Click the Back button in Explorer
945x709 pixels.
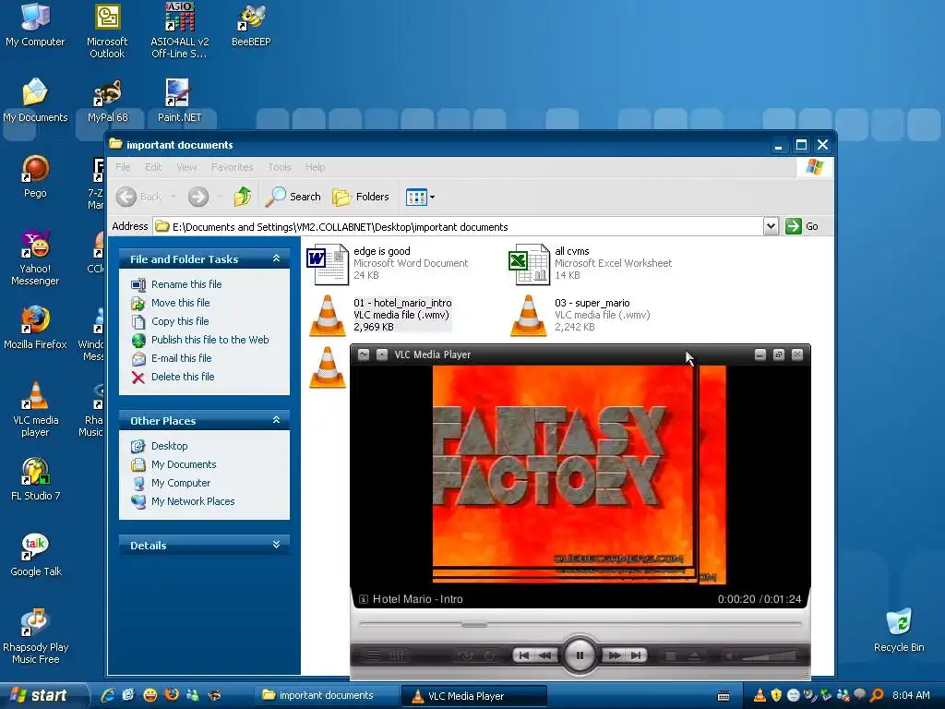[x=140, y=197]
